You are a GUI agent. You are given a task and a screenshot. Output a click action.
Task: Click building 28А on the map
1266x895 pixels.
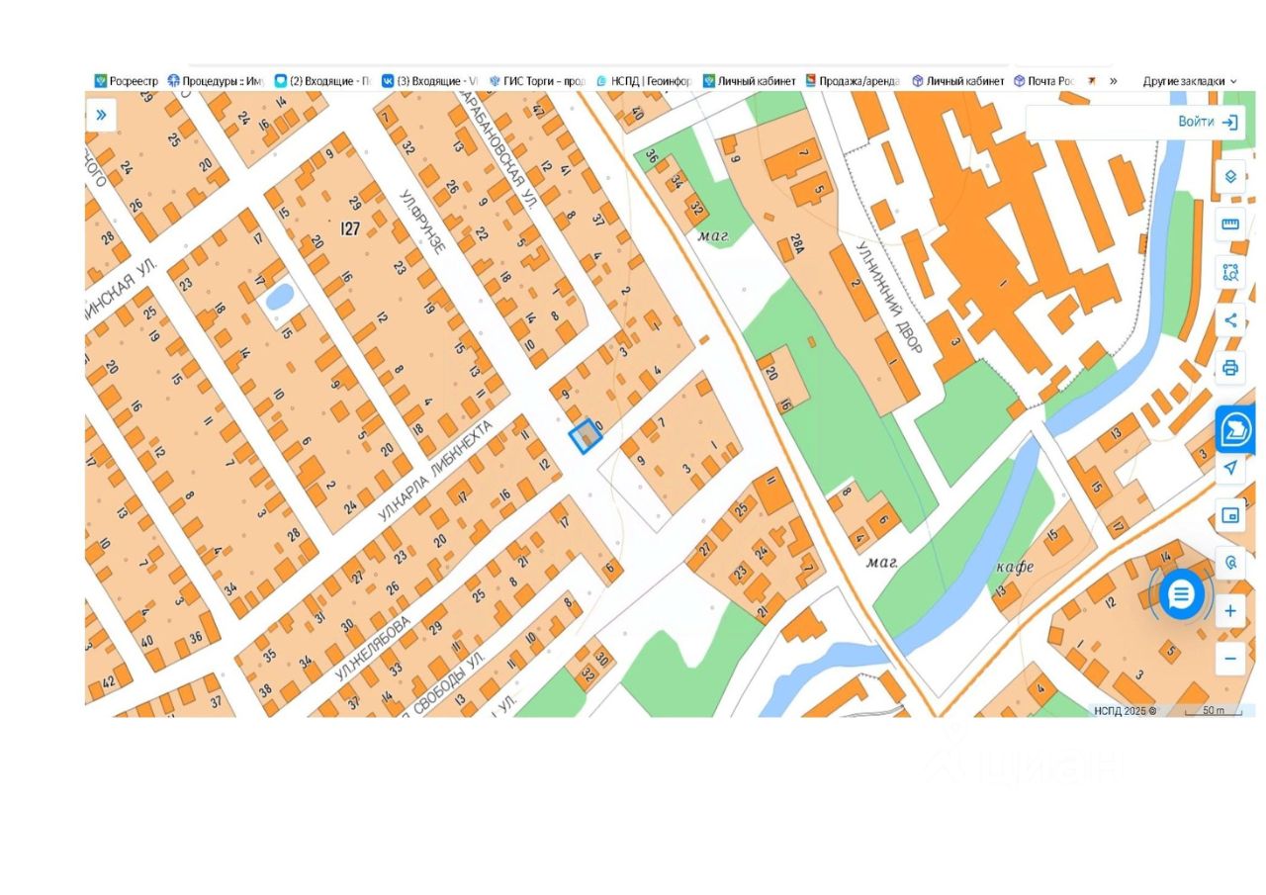(797, 245)
